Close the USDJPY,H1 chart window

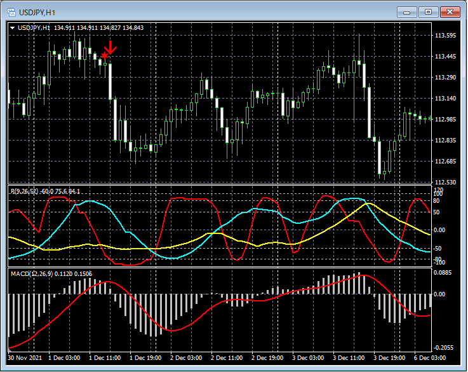pos(451,12)
